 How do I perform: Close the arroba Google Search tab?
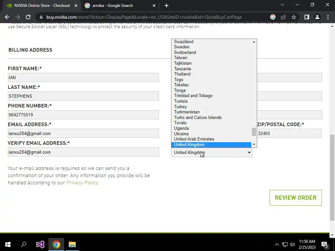coord(154,6)
